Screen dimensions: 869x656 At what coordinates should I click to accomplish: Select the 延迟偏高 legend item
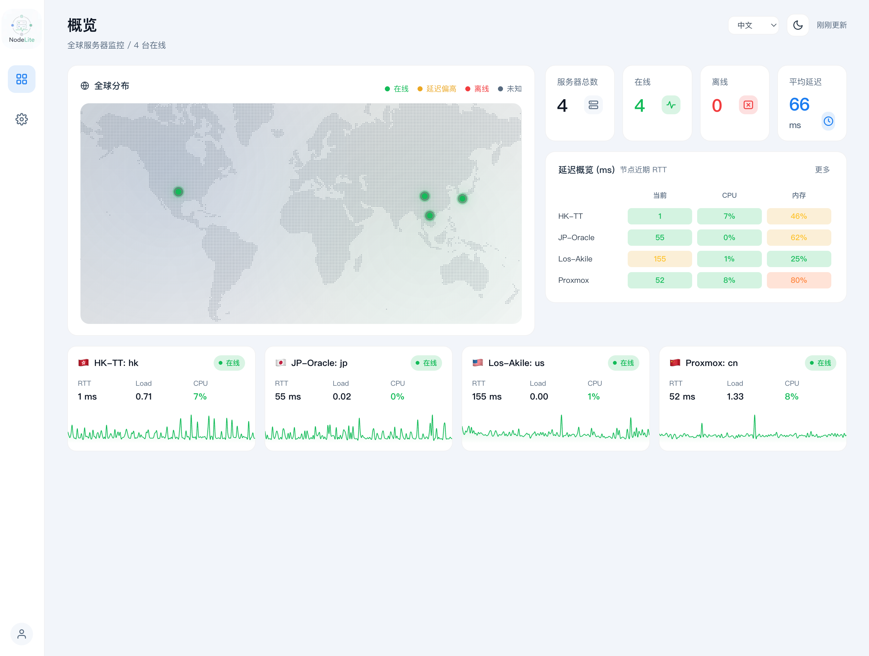pos(437,89)
